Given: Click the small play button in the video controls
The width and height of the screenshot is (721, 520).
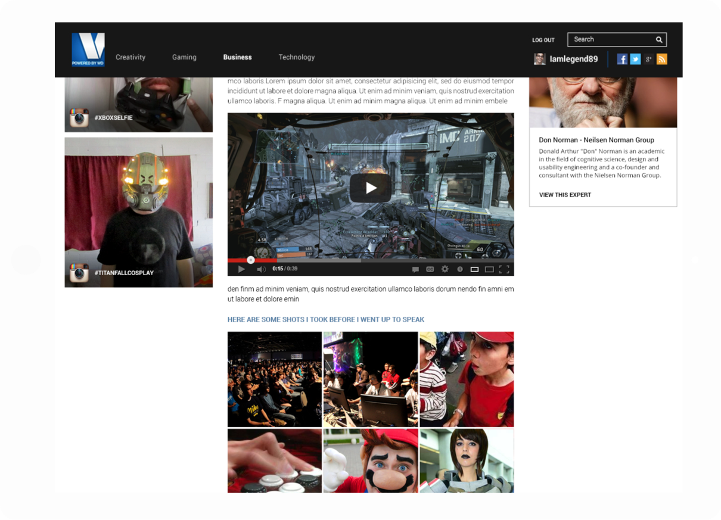Looking at the screenshot, I should (241, 269).
